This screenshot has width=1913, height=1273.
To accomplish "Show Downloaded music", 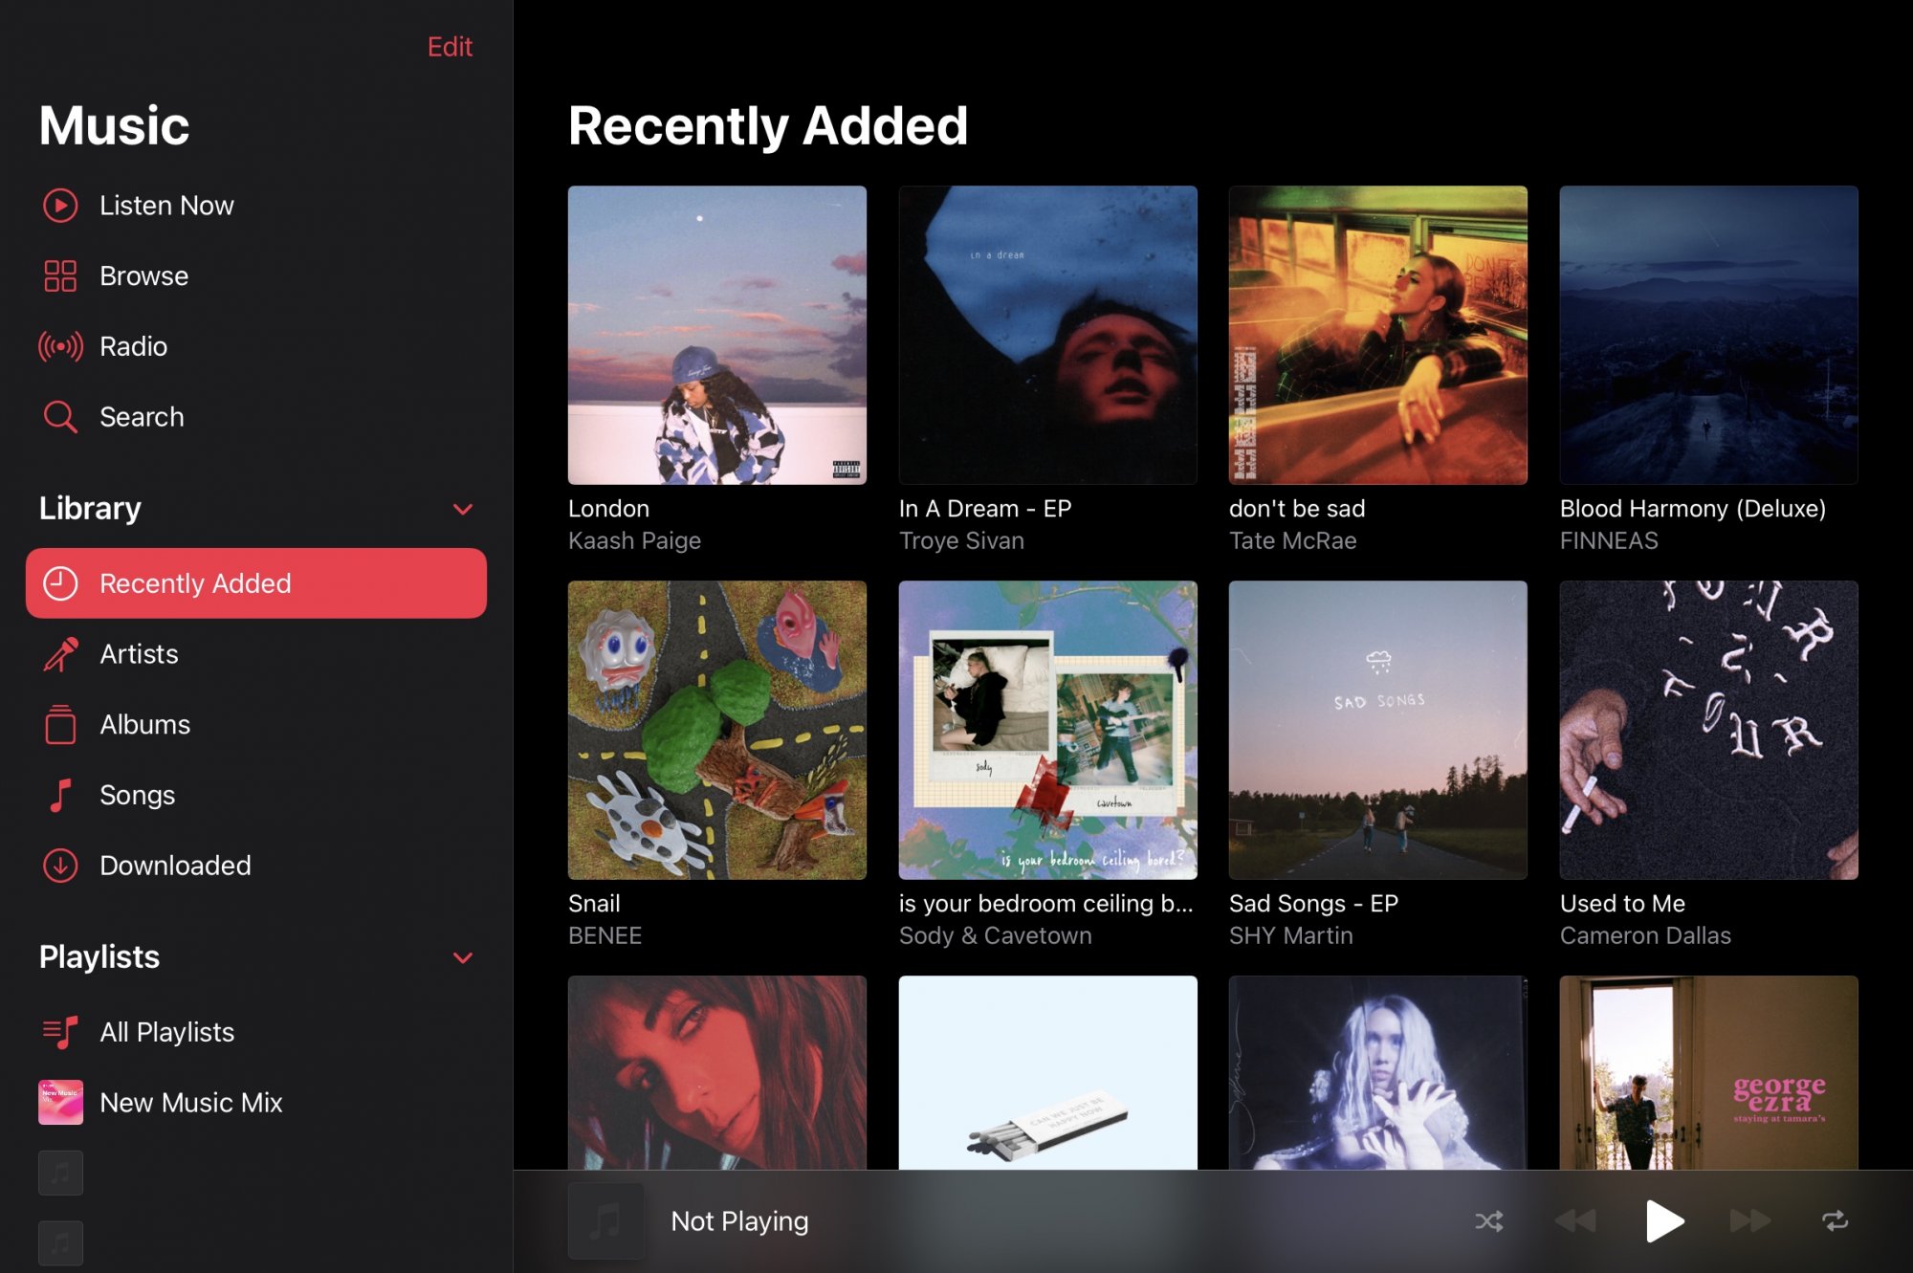I will tap(255, 866).
